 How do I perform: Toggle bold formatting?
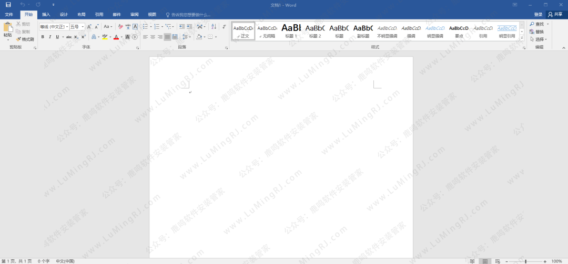(43, 37)
